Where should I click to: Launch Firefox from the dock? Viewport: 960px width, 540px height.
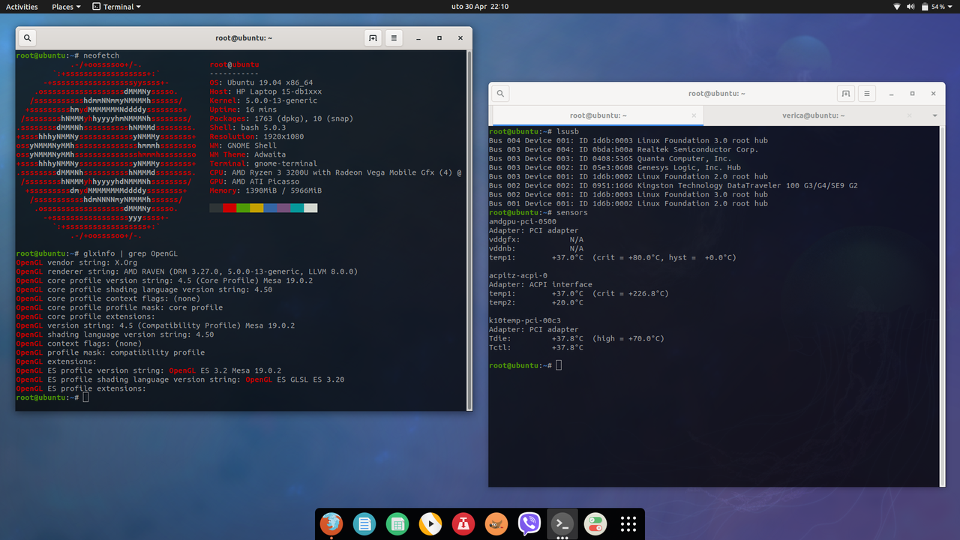point(331,524)
